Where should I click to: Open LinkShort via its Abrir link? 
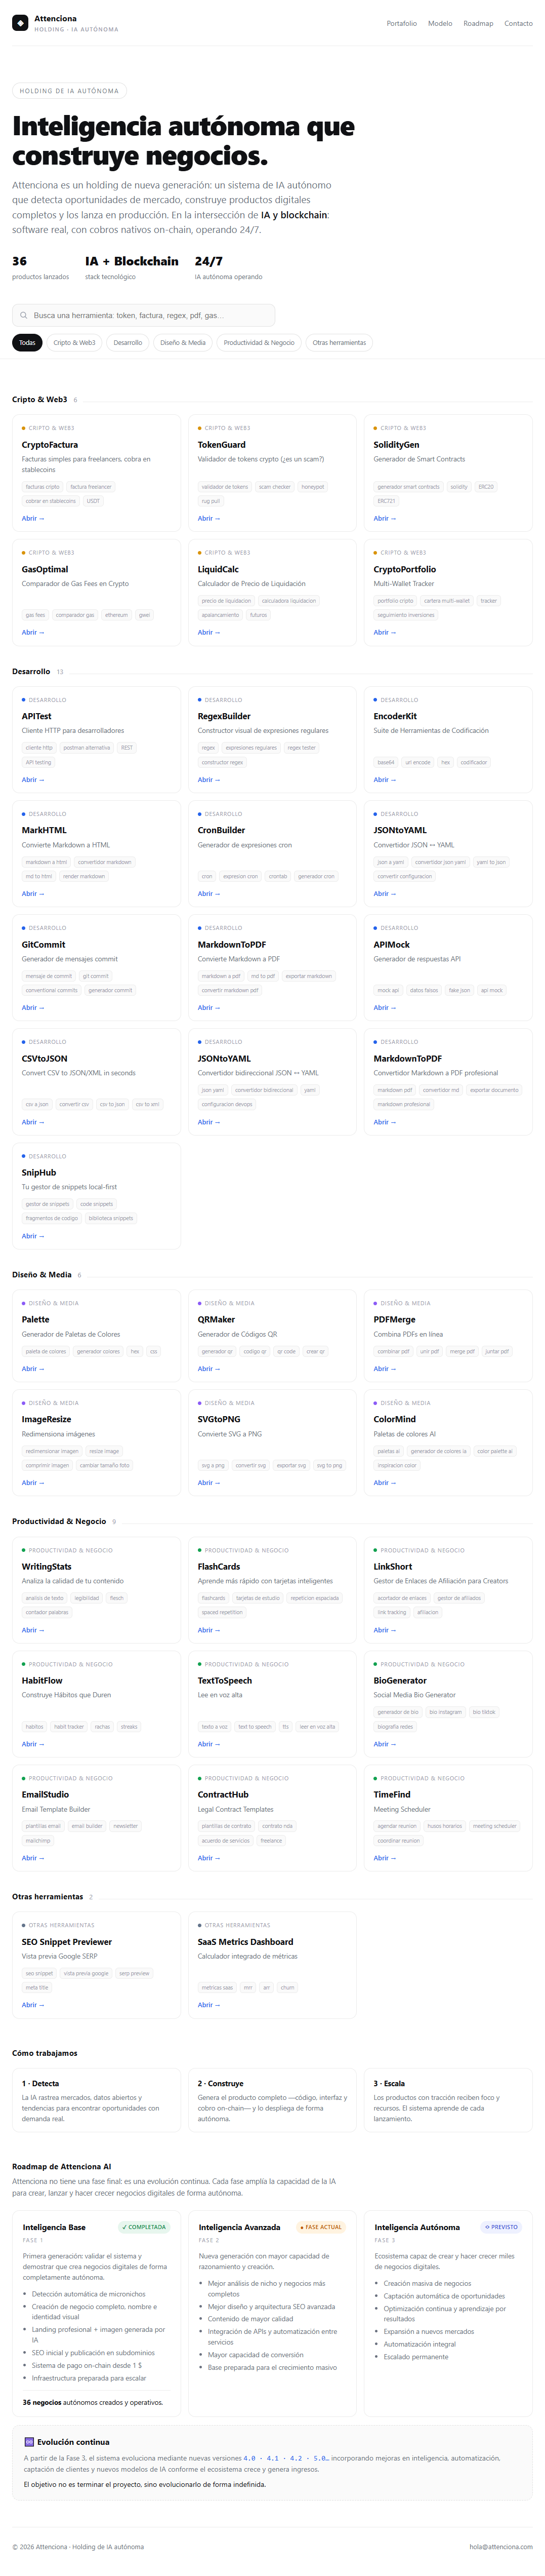(385, 1630)
